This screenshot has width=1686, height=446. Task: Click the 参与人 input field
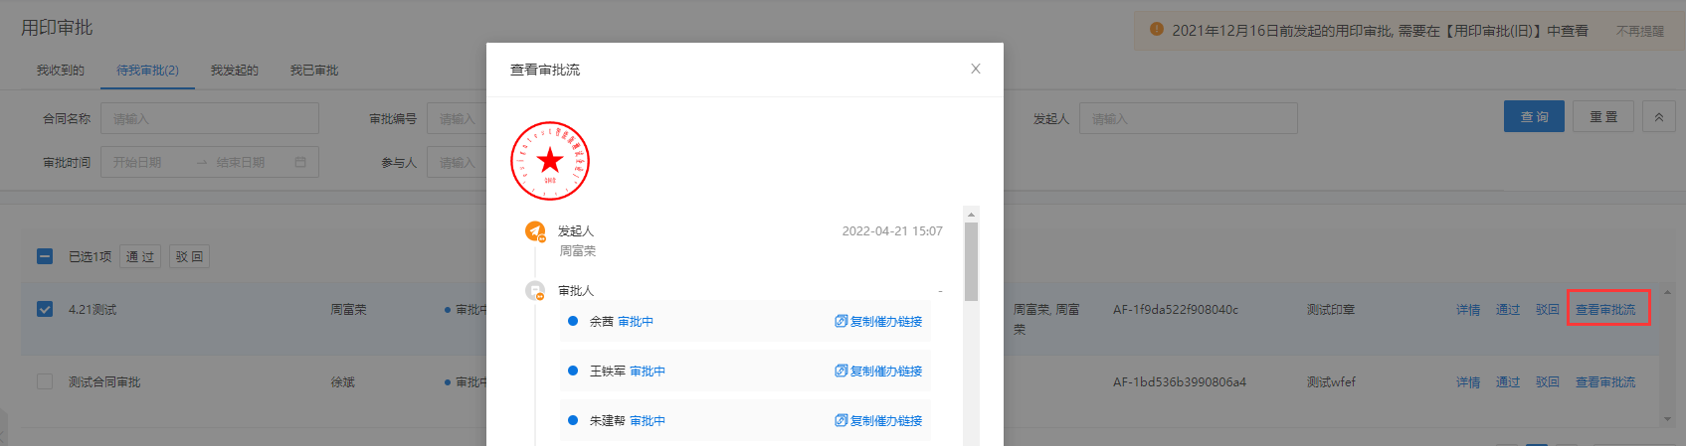click(x=457, y=162)
